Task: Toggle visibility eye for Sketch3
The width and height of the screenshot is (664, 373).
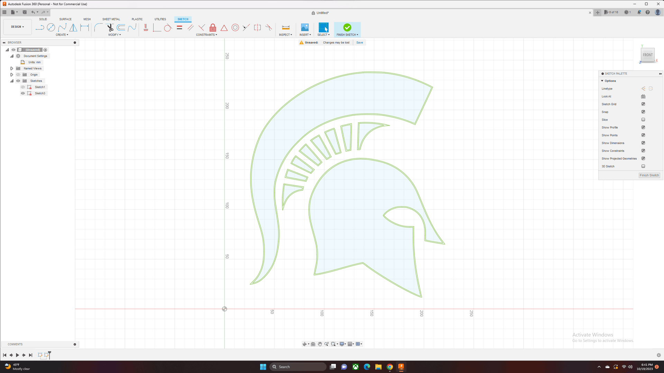Action: pos(23,93)
